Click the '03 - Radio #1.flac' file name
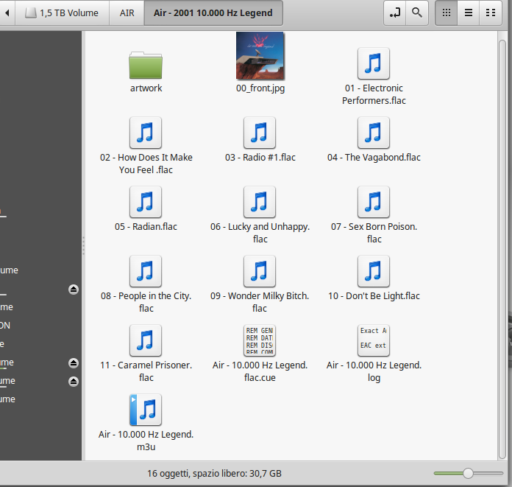The width and height of the screenshot is (512, 487). (x=260, y=158)
